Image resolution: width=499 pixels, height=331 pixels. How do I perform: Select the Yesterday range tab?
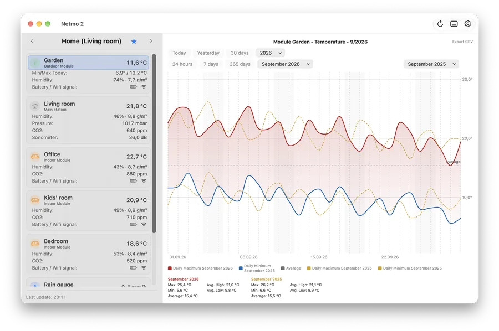[x=208, y=53]
